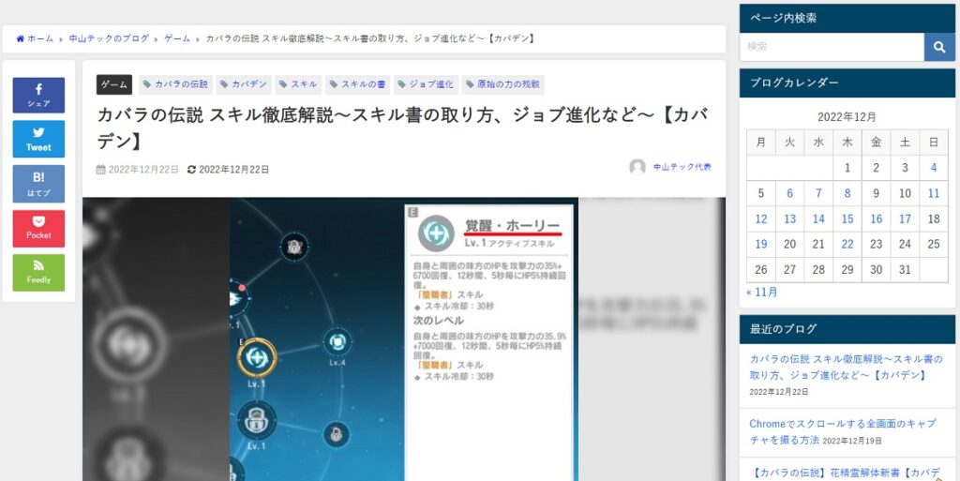This screenshot has width=960, height=481.
Task: Click the skill screenshot article image
Action: (403, 338)
